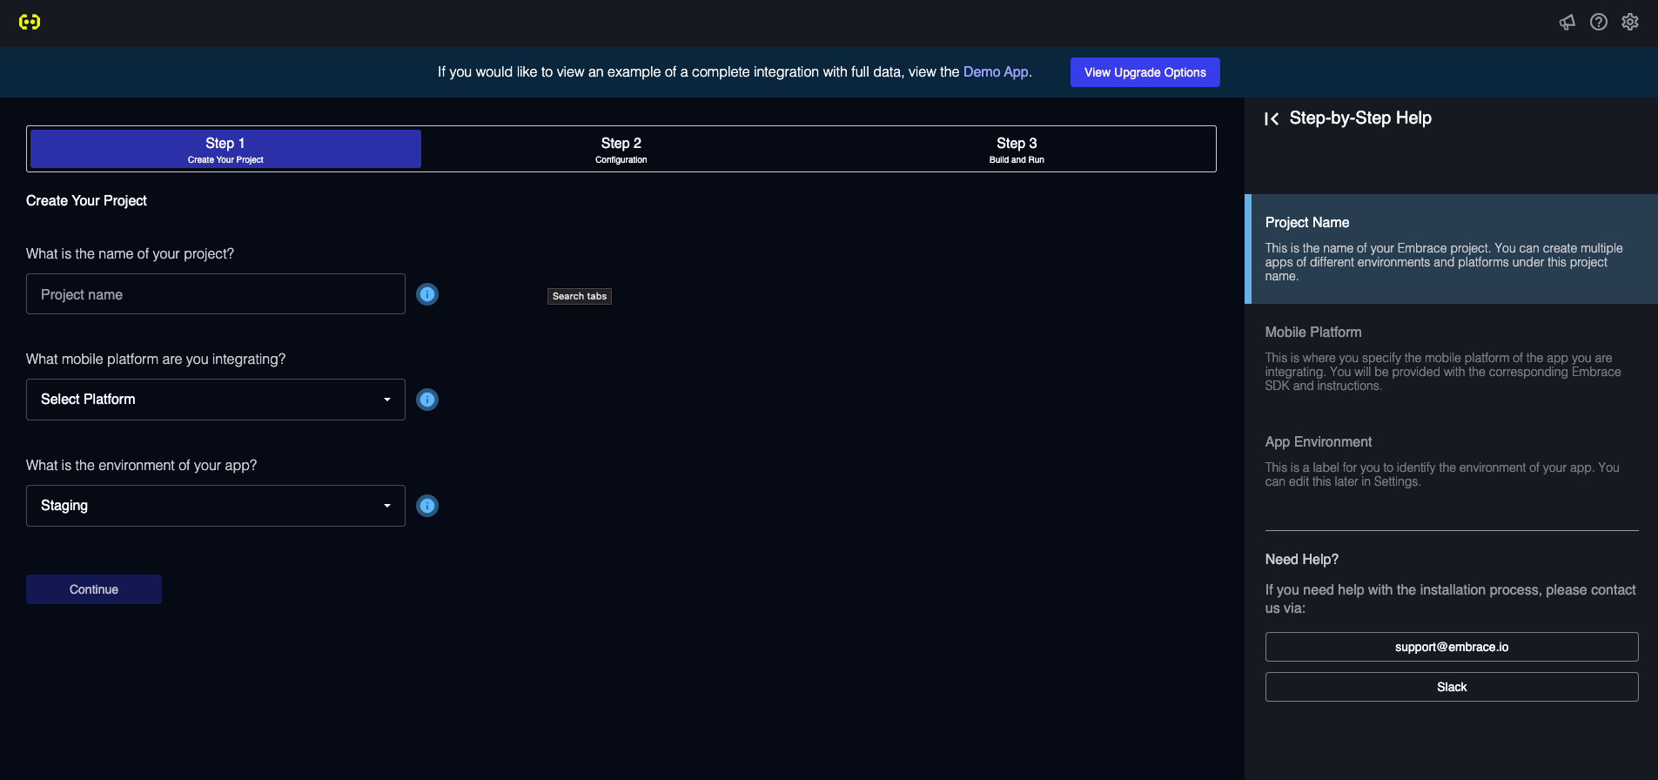Click the 'Create Your Project' heading text

coord(86,201)
